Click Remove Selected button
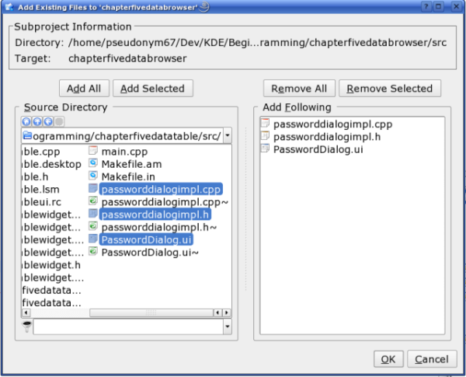 390,89
